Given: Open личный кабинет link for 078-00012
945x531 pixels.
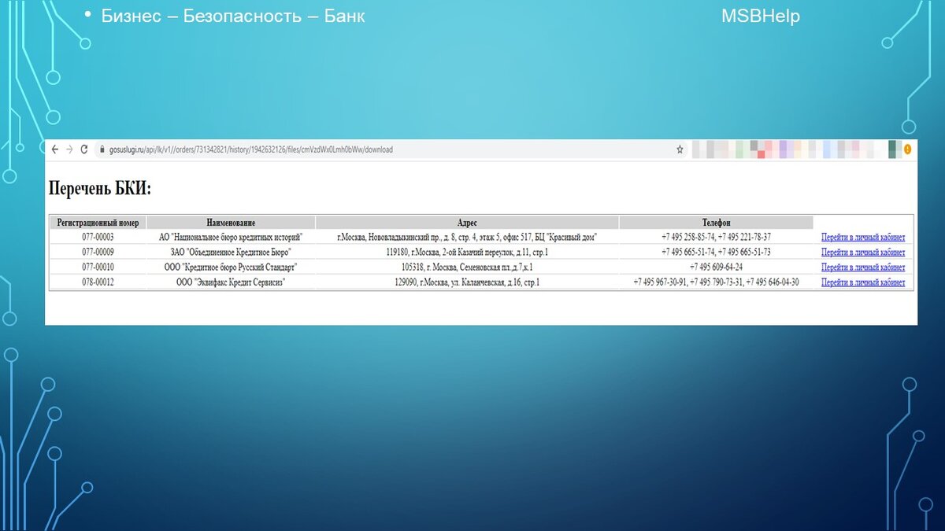Looking at the screenshot, I should [863, 282].
